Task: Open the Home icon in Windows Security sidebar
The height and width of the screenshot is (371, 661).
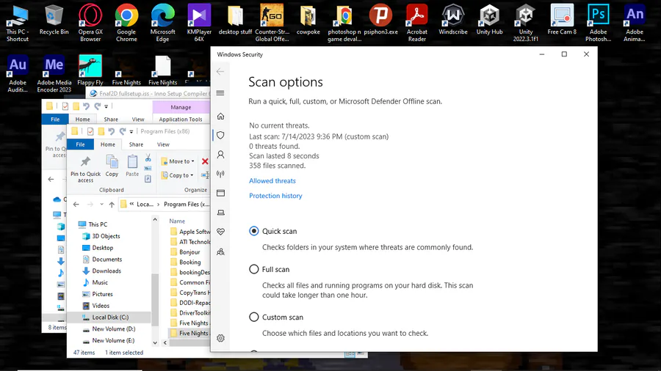Action: pyautogui.click(x=220, y=116)
